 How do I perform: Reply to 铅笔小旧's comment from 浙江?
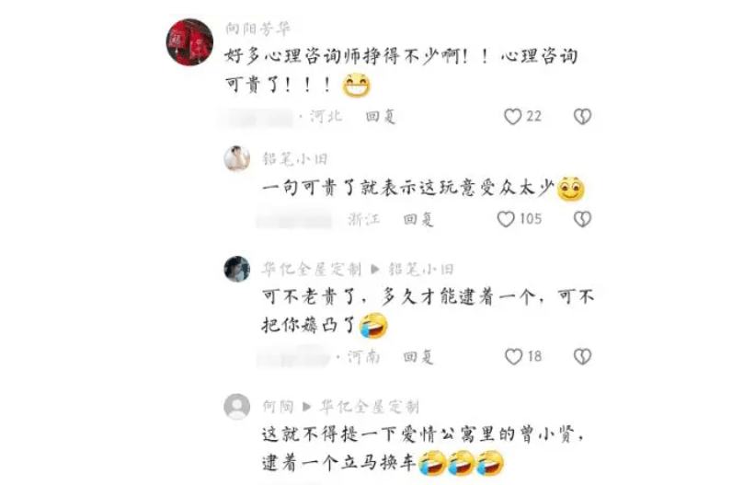click(x=418, y=219)
